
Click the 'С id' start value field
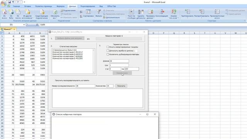point(115,69)
